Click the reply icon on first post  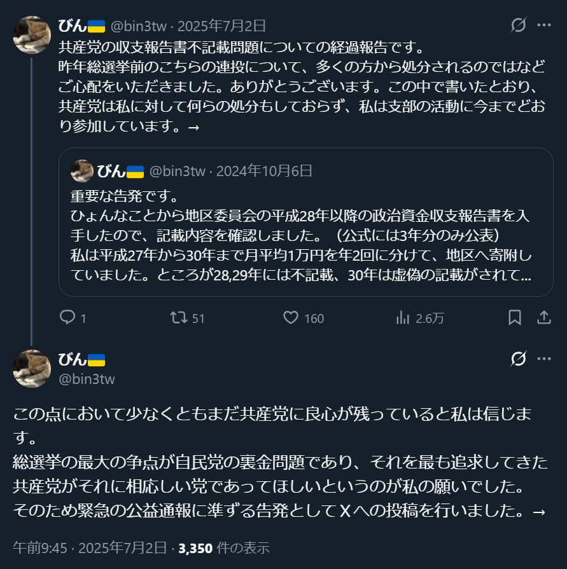[x=67, y=318]
